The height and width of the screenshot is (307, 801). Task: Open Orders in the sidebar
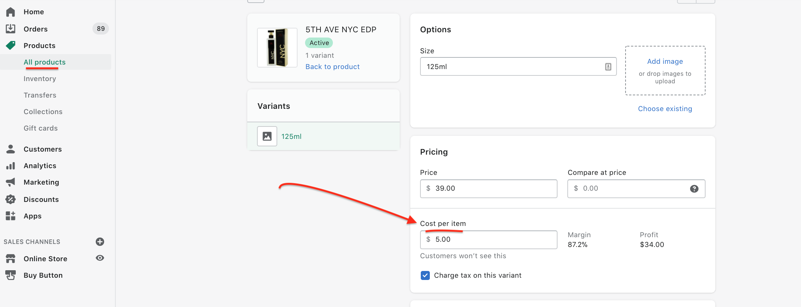pos(36,29)
